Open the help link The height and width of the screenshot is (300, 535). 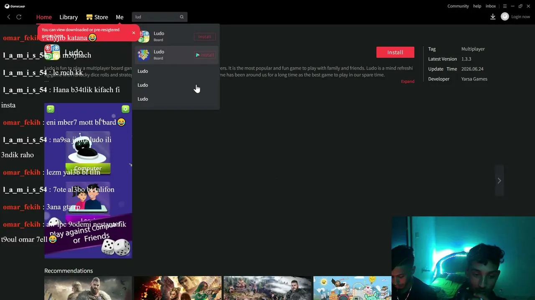tap(477, 6)
